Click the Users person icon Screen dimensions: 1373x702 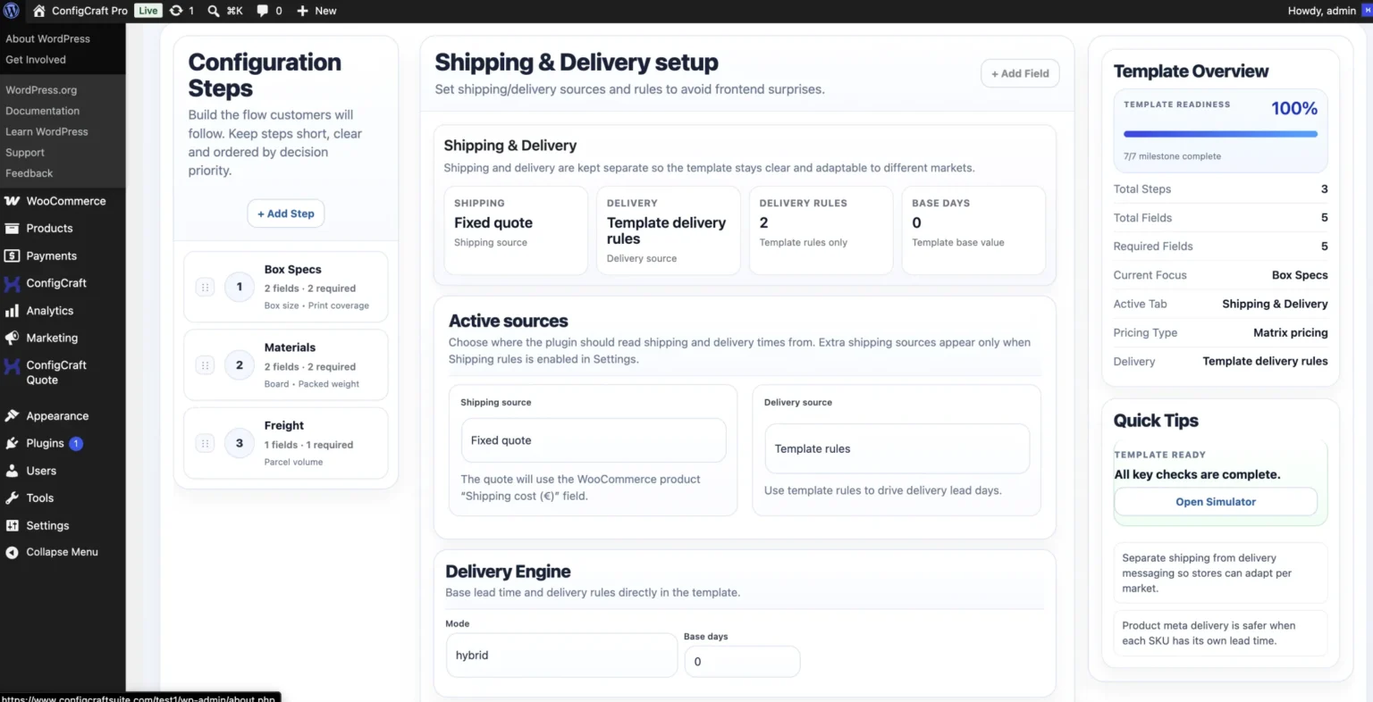click(x=13, y=471)
